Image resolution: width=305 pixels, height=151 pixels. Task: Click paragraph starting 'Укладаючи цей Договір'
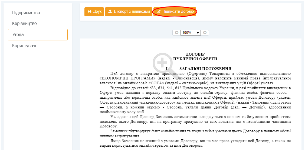[x=195, y=121]
